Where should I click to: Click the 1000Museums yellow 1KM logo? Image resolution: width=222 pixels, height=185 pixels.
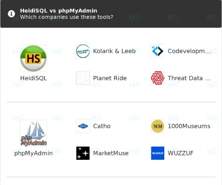[158, 126]
